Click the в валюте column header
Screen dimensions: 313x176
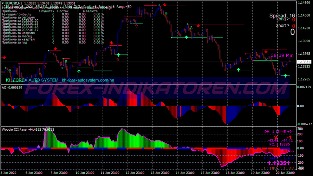tap(90, 11)
